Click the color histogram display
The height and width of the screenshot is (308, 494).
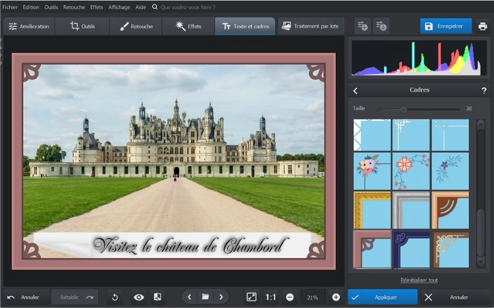(419, 58)
